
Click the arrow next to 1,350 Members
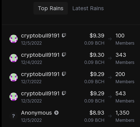(110, 116)
